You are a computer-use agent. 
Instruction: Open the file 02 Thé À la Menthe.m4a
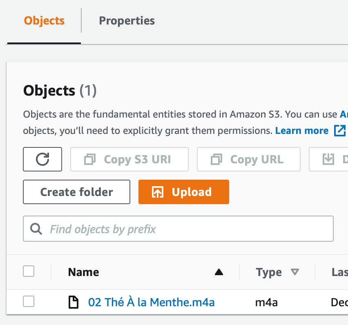(x=151, y=302)
